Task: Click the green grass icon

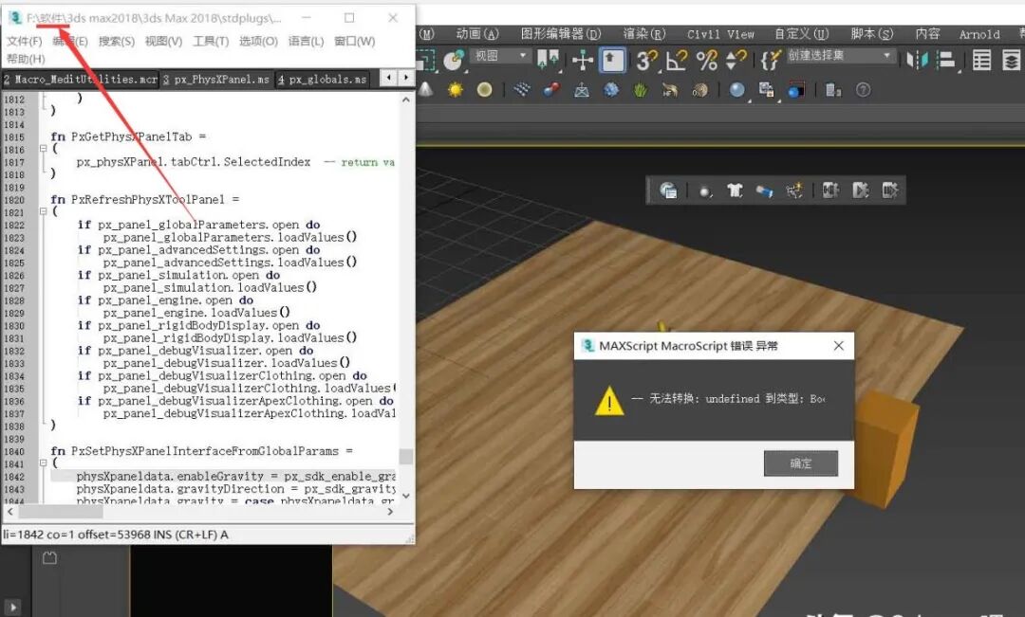Action: pyautogui.click(x=641, y=90)
